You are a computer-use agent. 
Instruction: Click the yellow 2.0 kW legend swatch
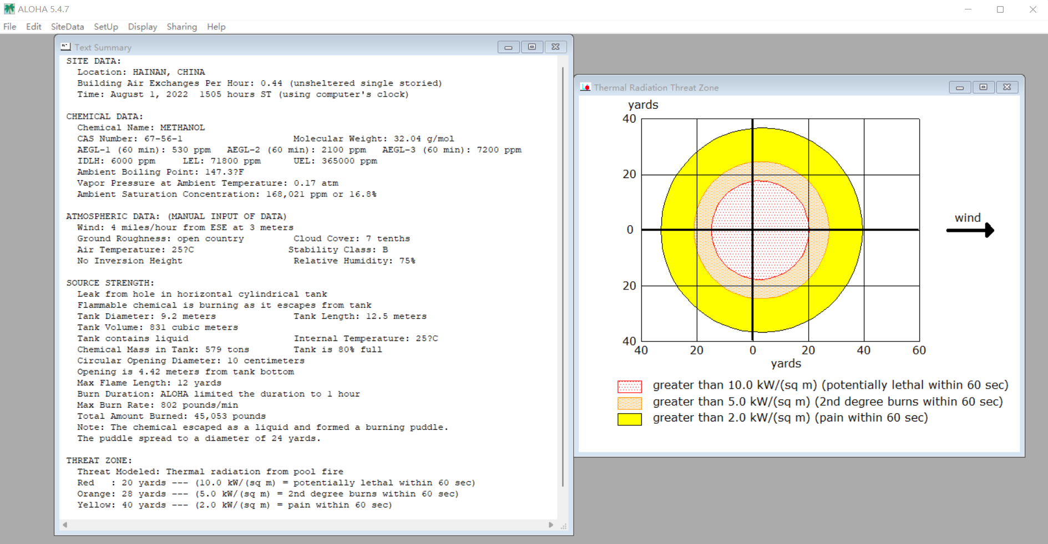tap(630, 419)
